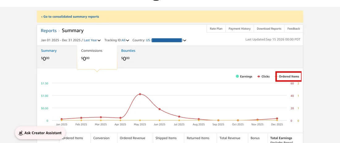Click the Dec 2025 clicks data point
Image resolution: width=340 pixels, height=143 pixels.
click(277, 119)
